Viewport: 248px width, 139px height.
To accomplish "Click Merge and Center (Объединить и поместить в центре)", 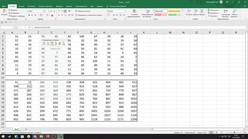I will click(89, 15).
